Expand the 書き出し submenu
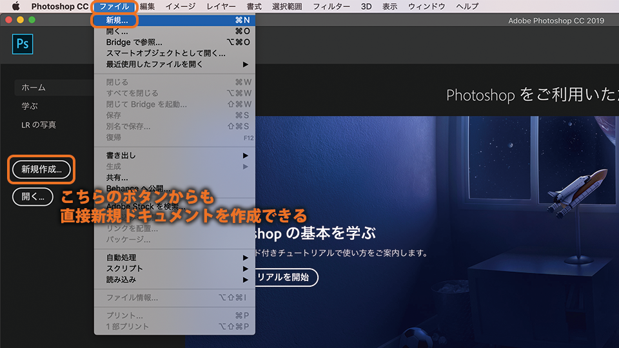This screenshot has width=619, height=348. pyautogui.click(x=175, y=155)
